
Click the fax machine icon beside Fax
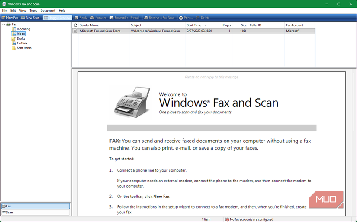9,25
